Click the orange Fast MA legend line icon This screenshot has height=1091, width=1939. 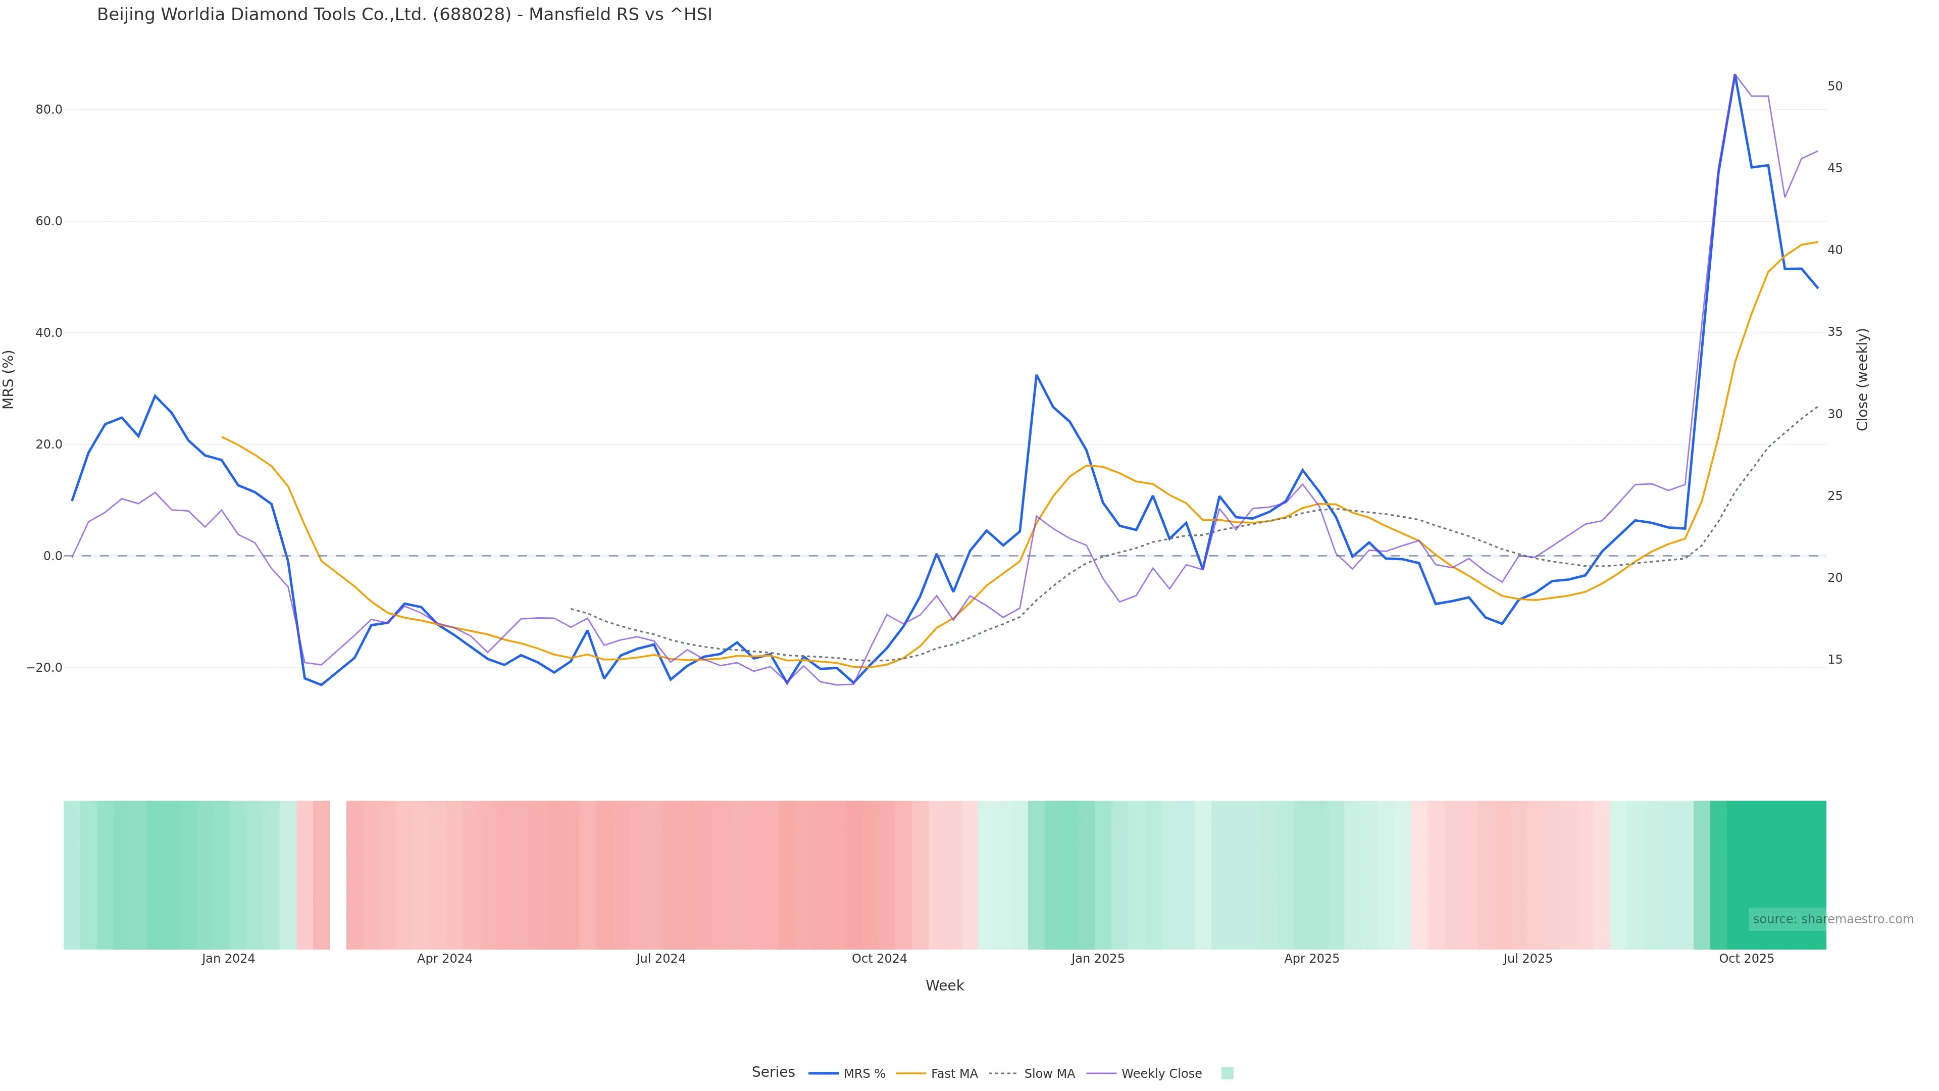tap(911, 1074)
